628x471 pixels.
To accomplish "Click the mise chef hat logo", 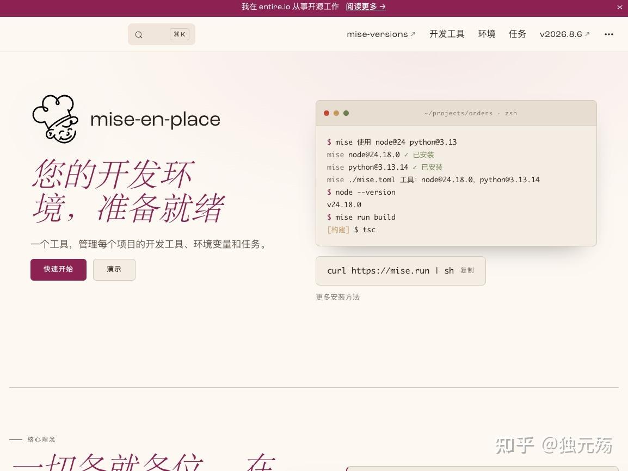I will 56,119.
